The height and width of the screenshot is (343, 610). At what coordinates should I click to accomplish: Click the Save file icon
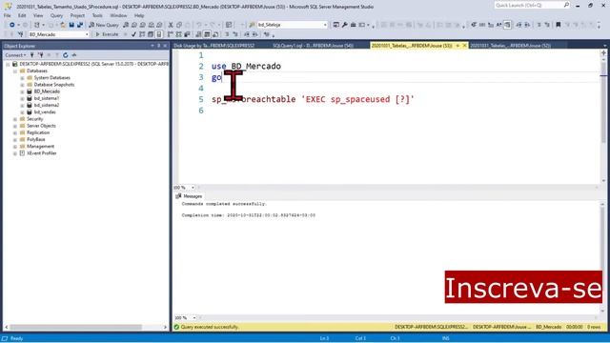[x=71, y=25]
